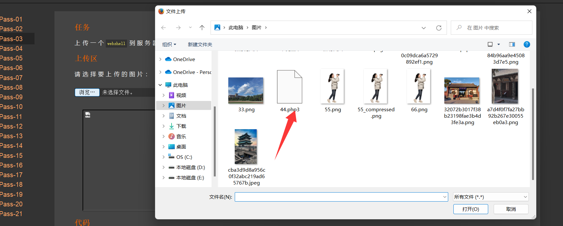Open the 音乐 folder in tree

[x=181, y=136]
